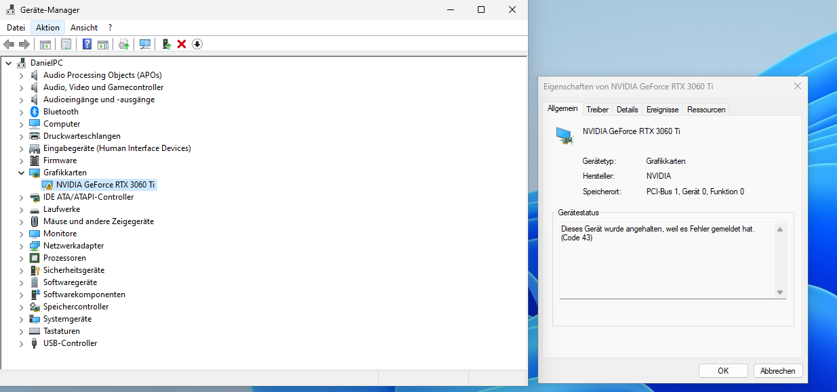
Task: Click the Laufwerke drive icon
Action: (x=35, y=209)
